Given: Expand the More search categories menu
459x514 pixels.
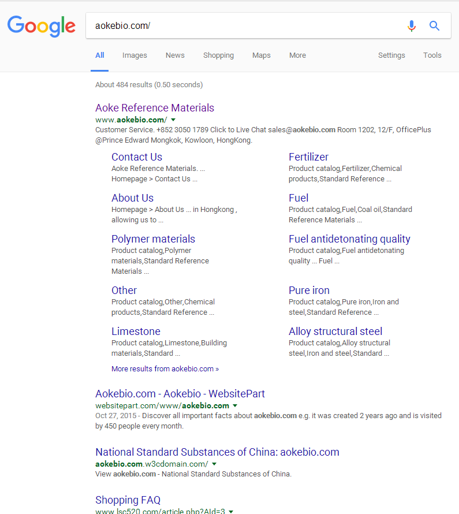Looking at the screenshot, I should [x=297, y=55].
